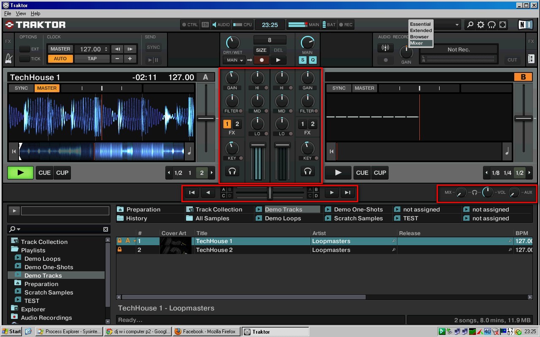Toggle the EXT clock option
The image size is (540, 337).
24,49
